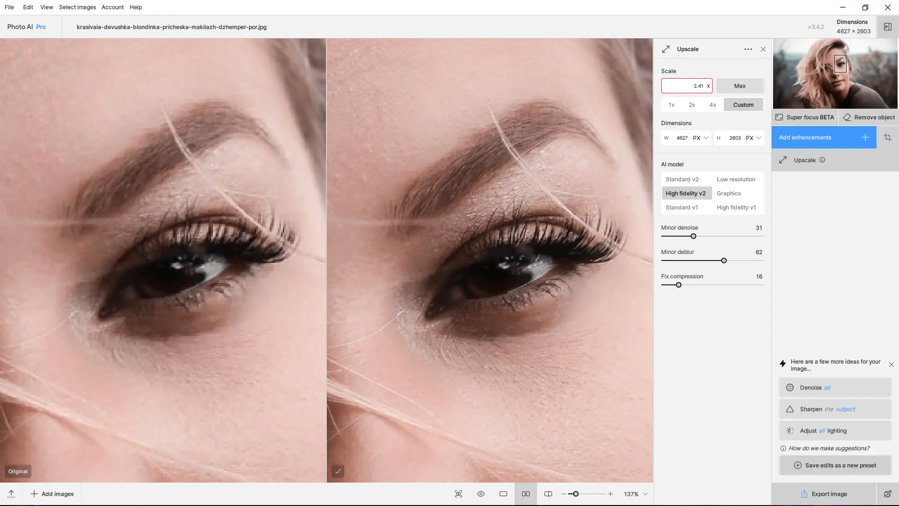Click the Add enhancements button
The image size is (899, 506).
[824, 137]
